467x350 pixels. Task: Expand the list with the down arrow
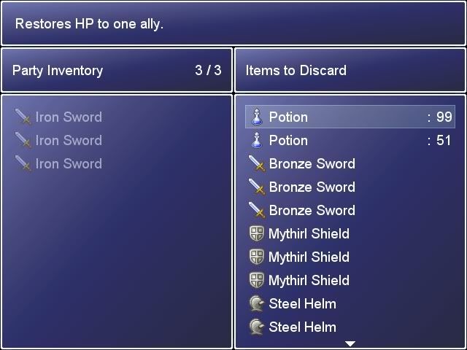(350, 343)
